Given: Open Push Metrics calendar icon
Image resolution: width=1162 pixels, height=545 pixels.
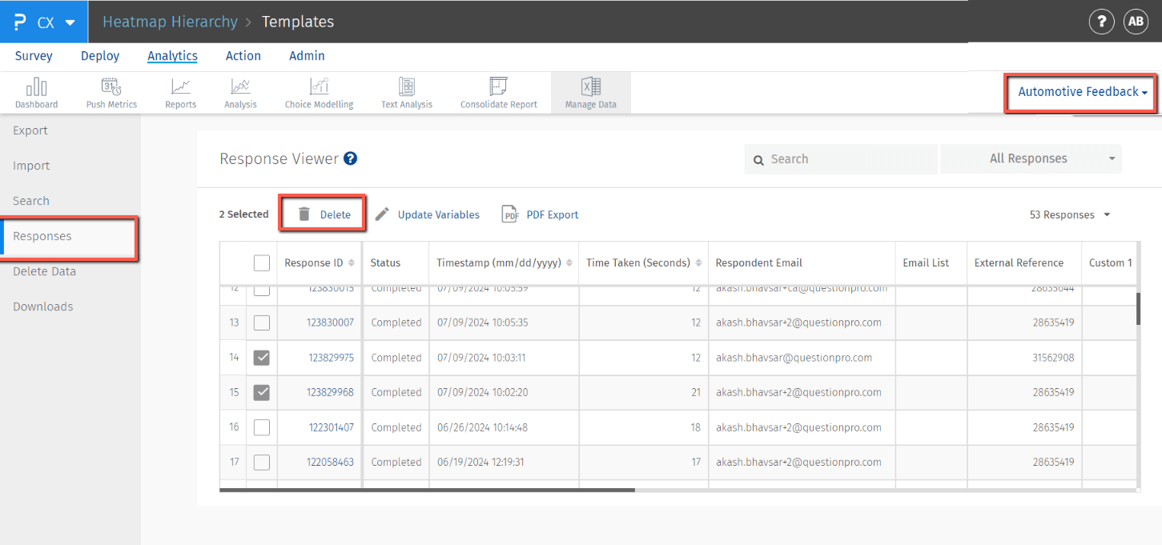Looking at the screenshot, I should pyautogui.click(x=111, y=87).
